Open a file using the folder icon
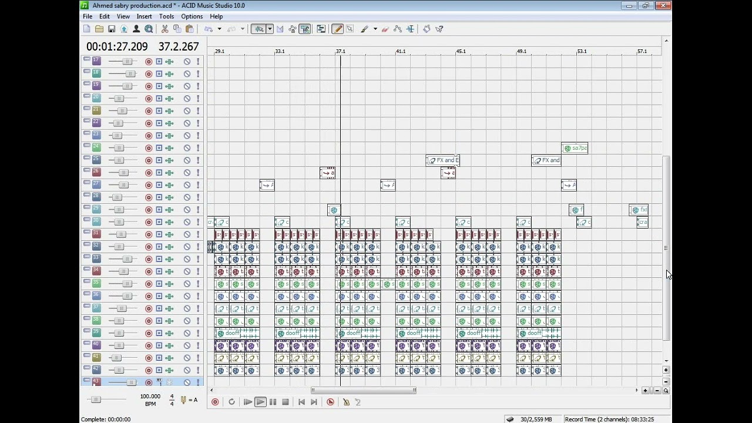The image size is (752, 423). click(x=99, y=29)
